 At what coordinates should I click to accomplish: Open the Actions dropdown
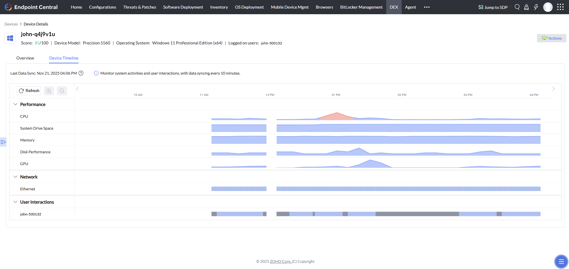tap(552, 38)
